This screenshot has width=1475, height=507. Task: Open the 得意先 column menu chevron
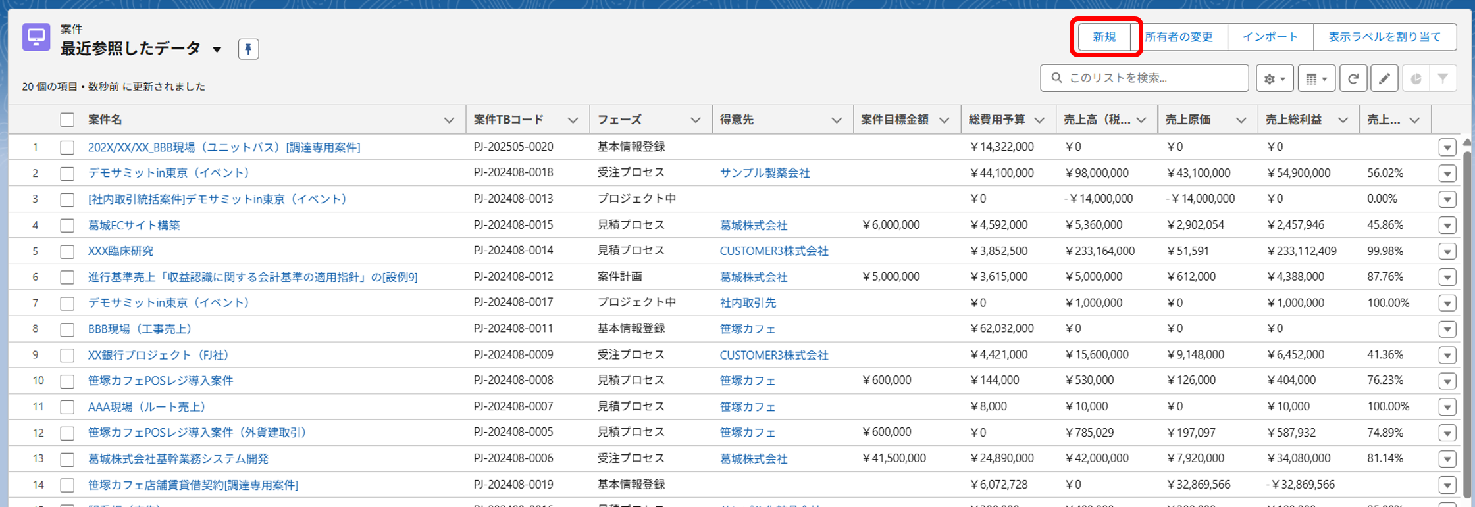pyautogui.click(x=836, y=120)
